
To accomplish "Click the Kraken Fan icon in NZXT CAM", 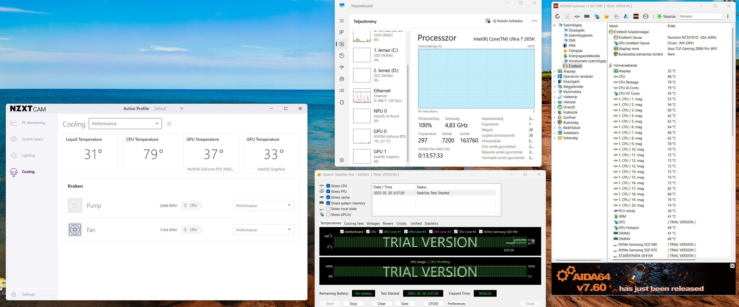I will [x=75, y=230].
